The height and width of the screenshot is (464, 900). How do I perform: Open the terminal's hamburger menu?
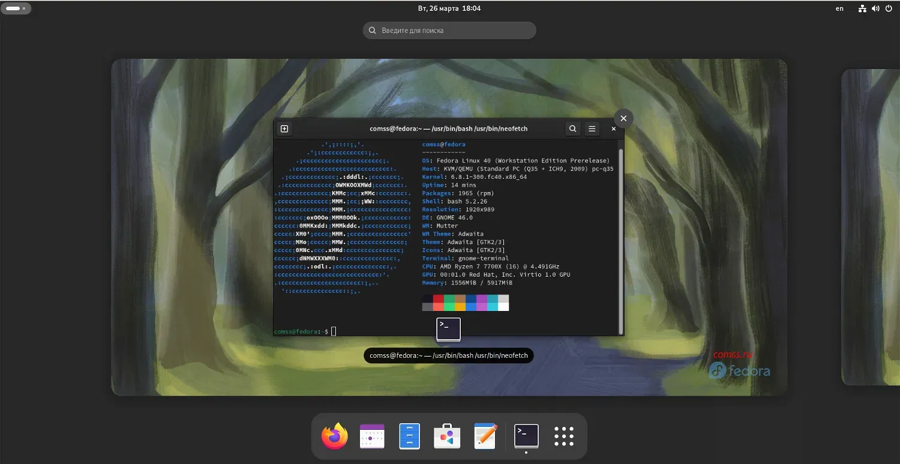coord(592,128)
